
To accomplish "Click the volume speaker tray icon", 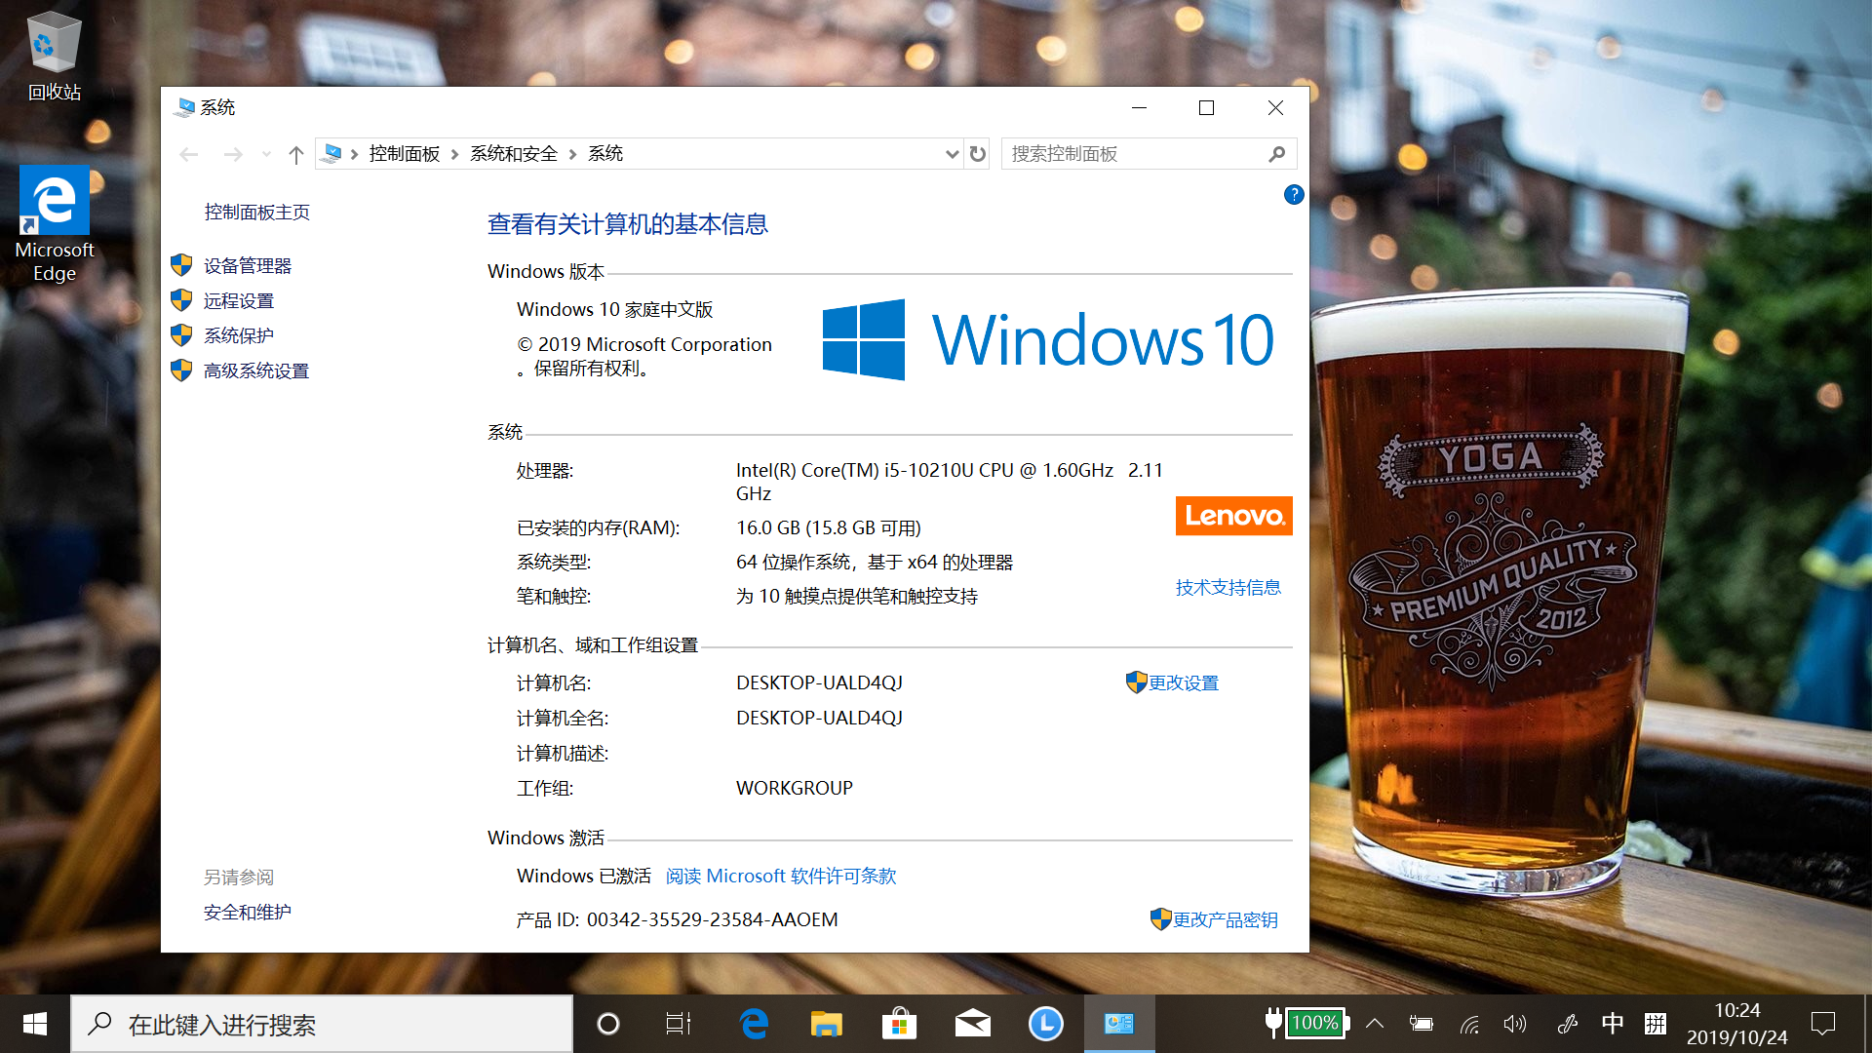I will 1514,1024.
